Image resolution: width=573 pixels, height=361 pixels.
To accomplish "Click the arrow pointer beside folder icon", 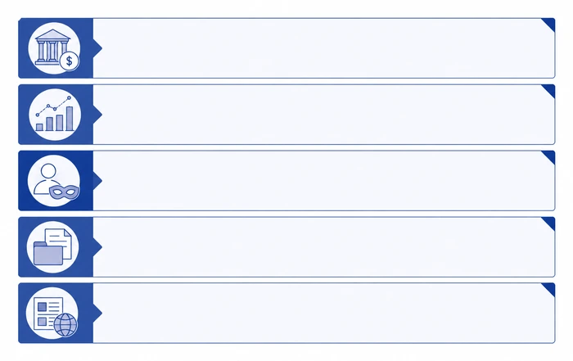I will [97, 246].
